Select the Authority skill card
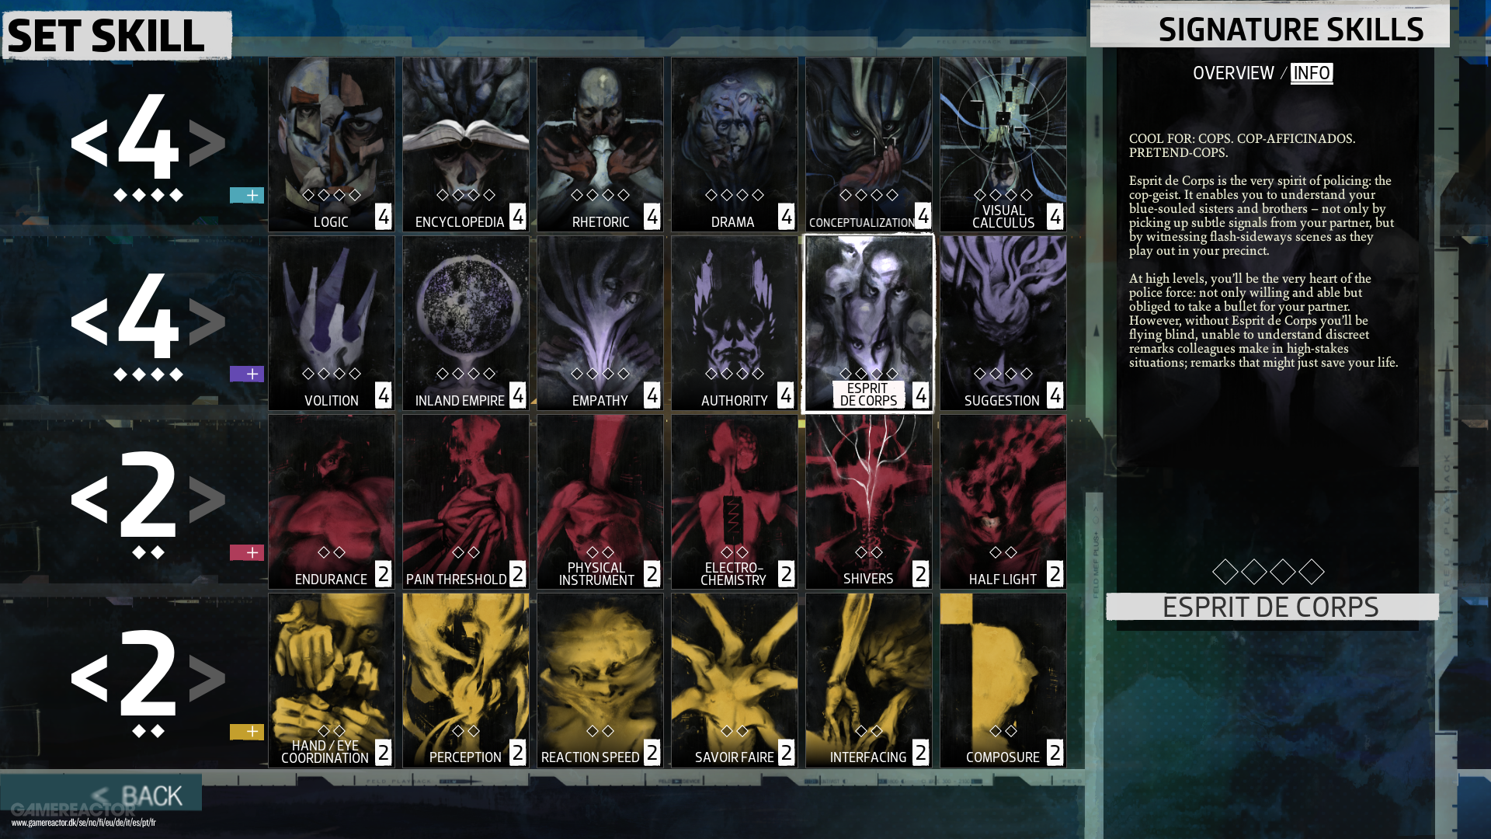 click(x=735, y=323)
